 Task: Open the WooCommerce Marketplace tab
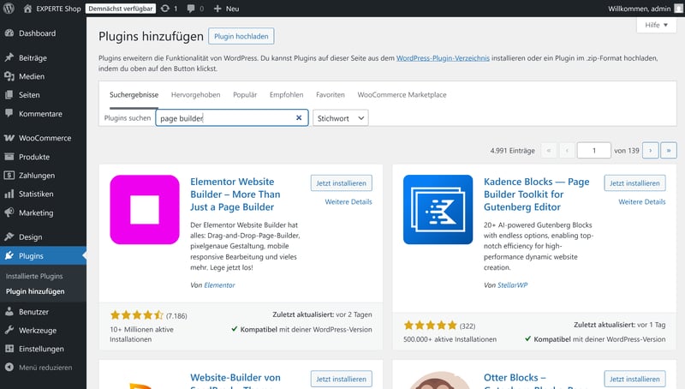[x=402, y=94]
